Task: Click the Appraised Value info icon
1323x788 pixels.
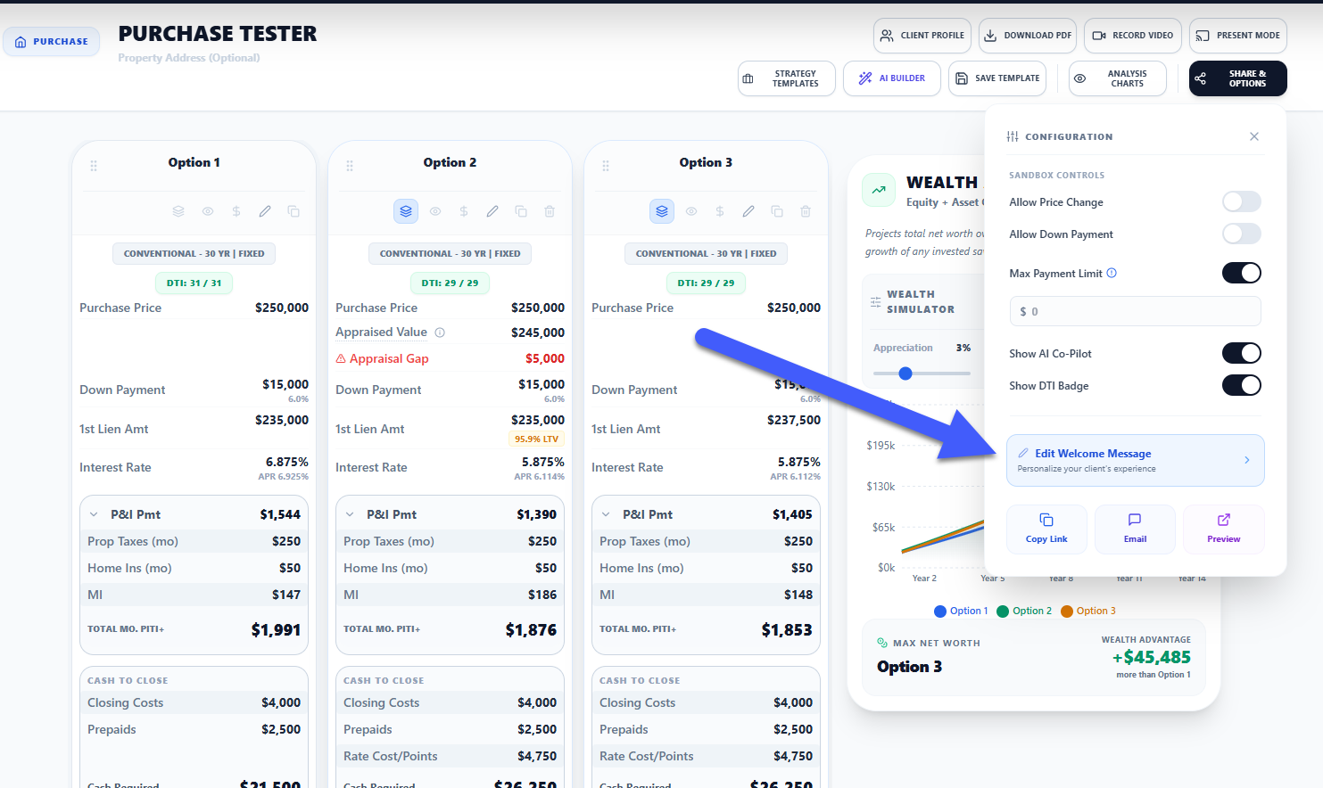Action: [440, 332]
